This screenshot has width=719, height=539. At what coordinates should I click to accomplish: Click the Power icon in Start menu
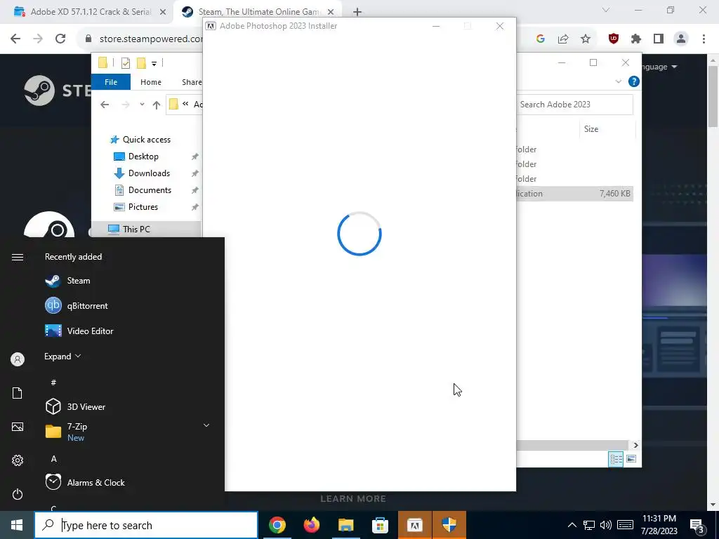pyautogui.click(x=18, y=494)
